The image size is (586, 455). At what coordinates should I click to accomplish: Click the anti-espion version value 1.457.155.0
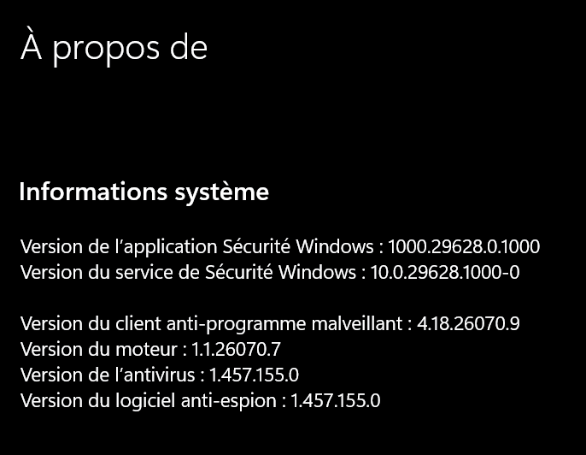(x=336, y=401)
